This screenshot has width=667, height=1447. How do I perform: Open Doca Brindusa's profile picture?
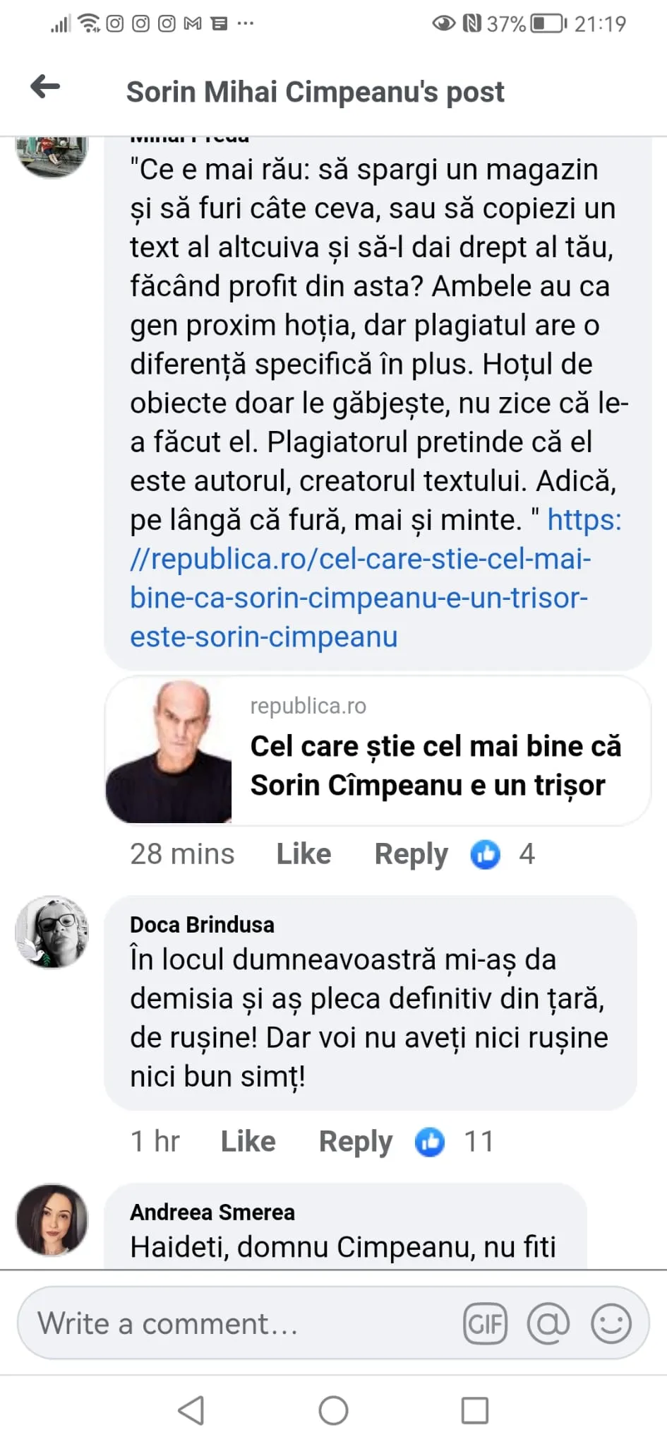pyautogui.click(x=52, y=932)
